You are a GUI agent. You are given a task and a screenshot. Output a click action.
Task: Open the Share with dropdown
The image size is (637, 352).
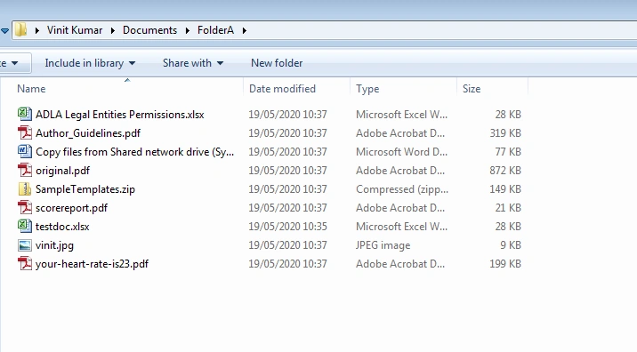coord(192,63)
